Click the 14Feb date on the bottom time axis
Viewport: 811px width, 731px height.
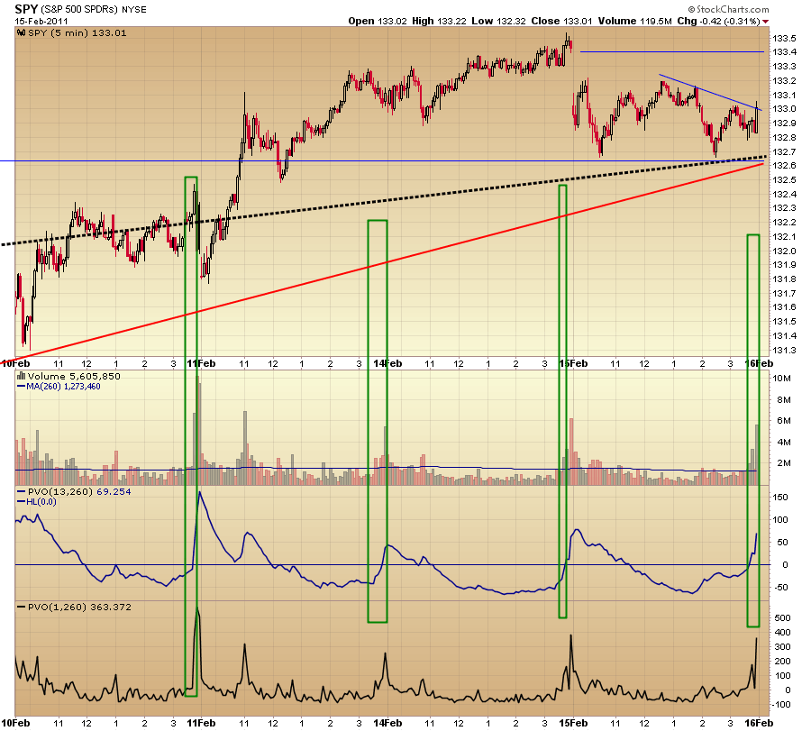[x=387, y=723]
